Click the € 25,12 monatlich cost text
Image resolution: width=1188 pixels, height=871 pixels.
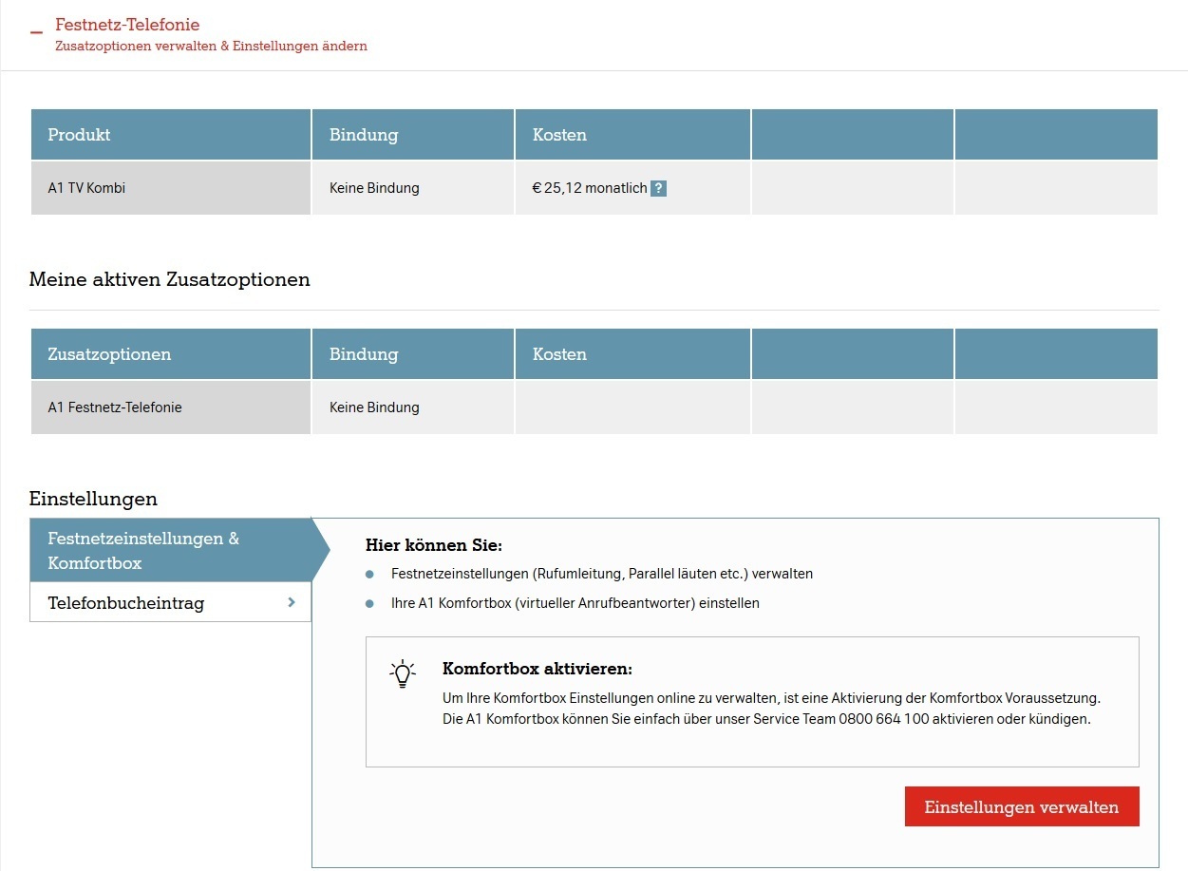pyautogui.click(x=590, y=188)
